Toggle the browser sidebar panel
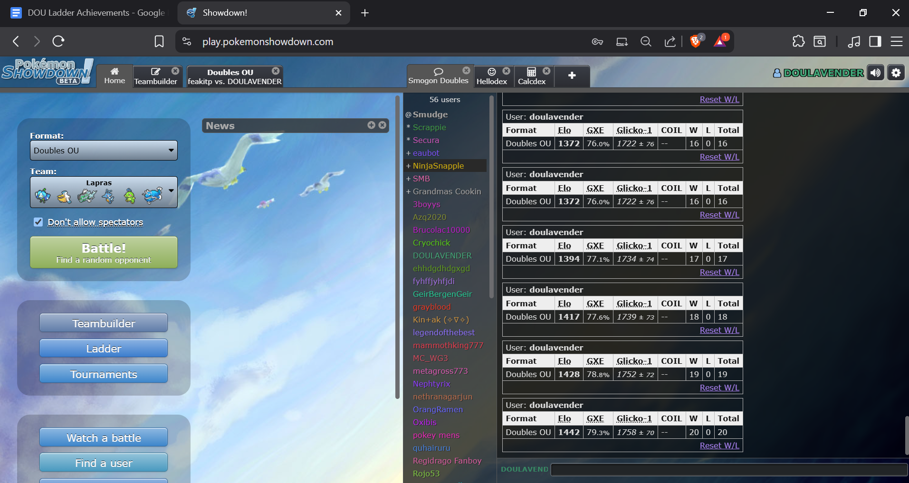This screenshot has width=909, height=483. [875, 41]
